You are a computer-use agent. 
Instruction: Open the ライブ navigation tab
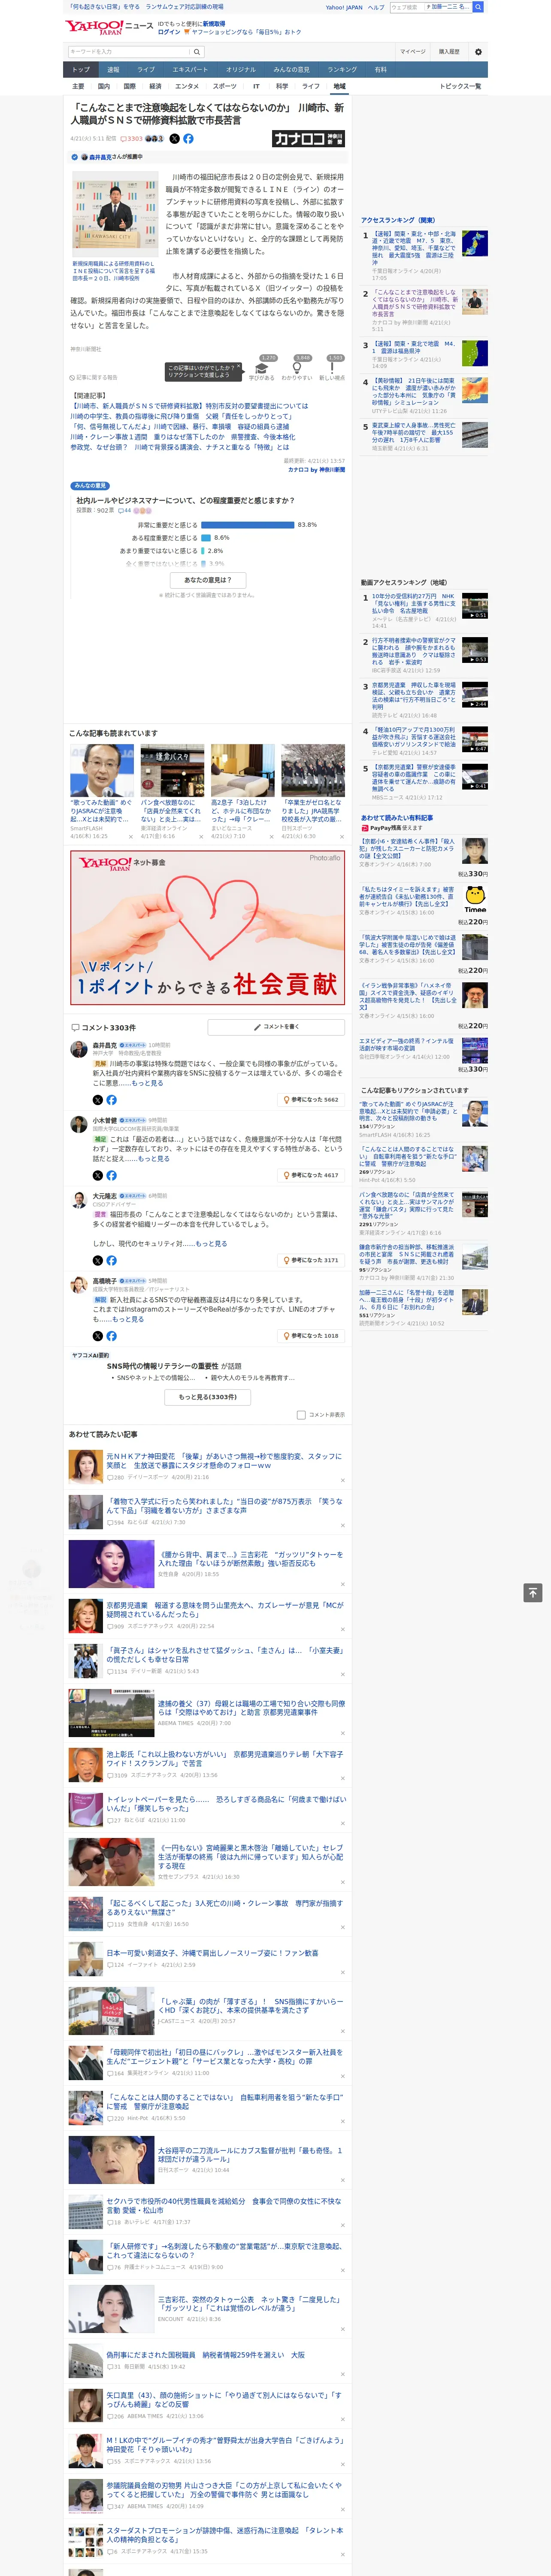tap(146, 70)
